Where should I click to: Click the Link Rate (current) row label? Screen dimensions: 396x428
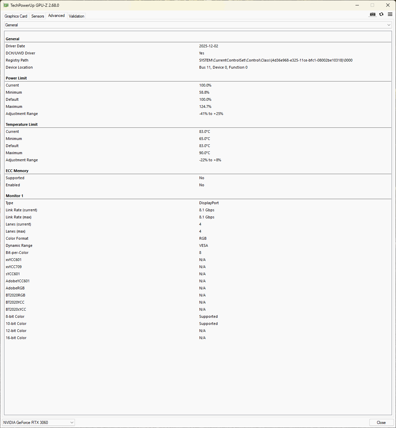[x=21, y=210]
